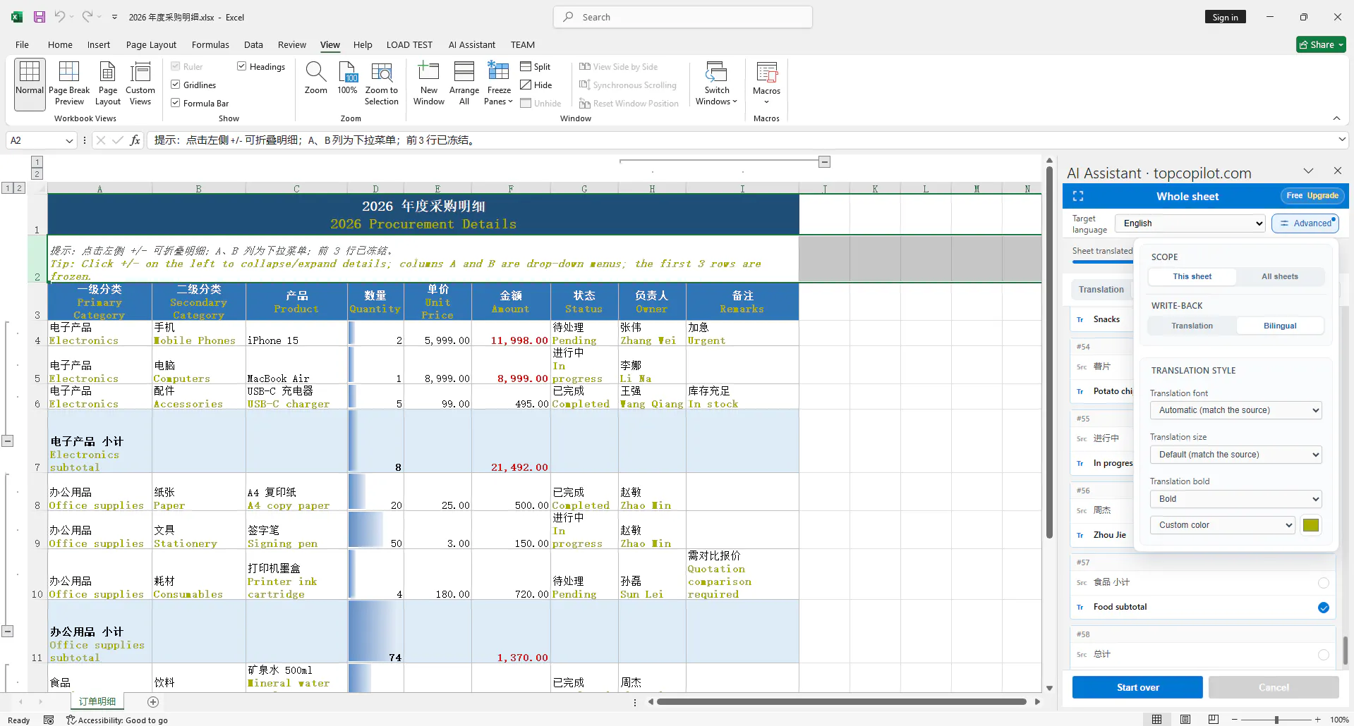Click the Start over button

pos(1137,687)
